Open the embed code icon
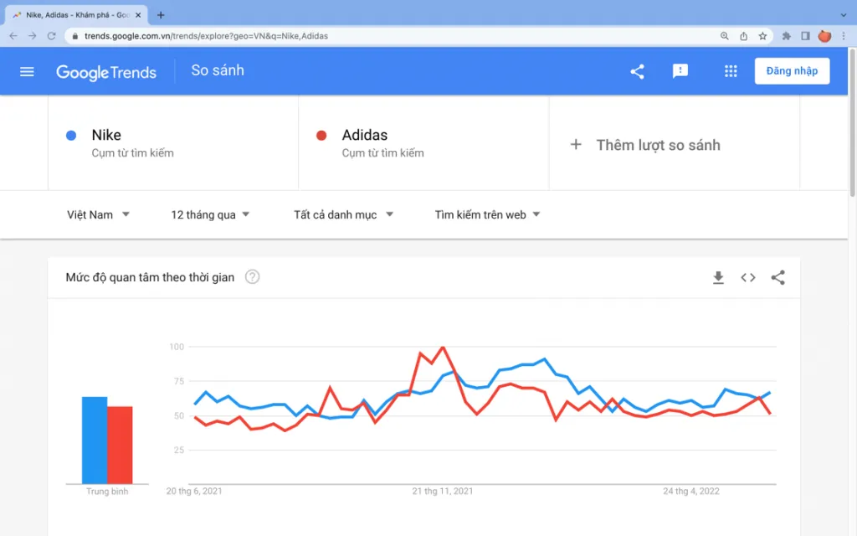857x536 pixels. click(x=748, y=278)
